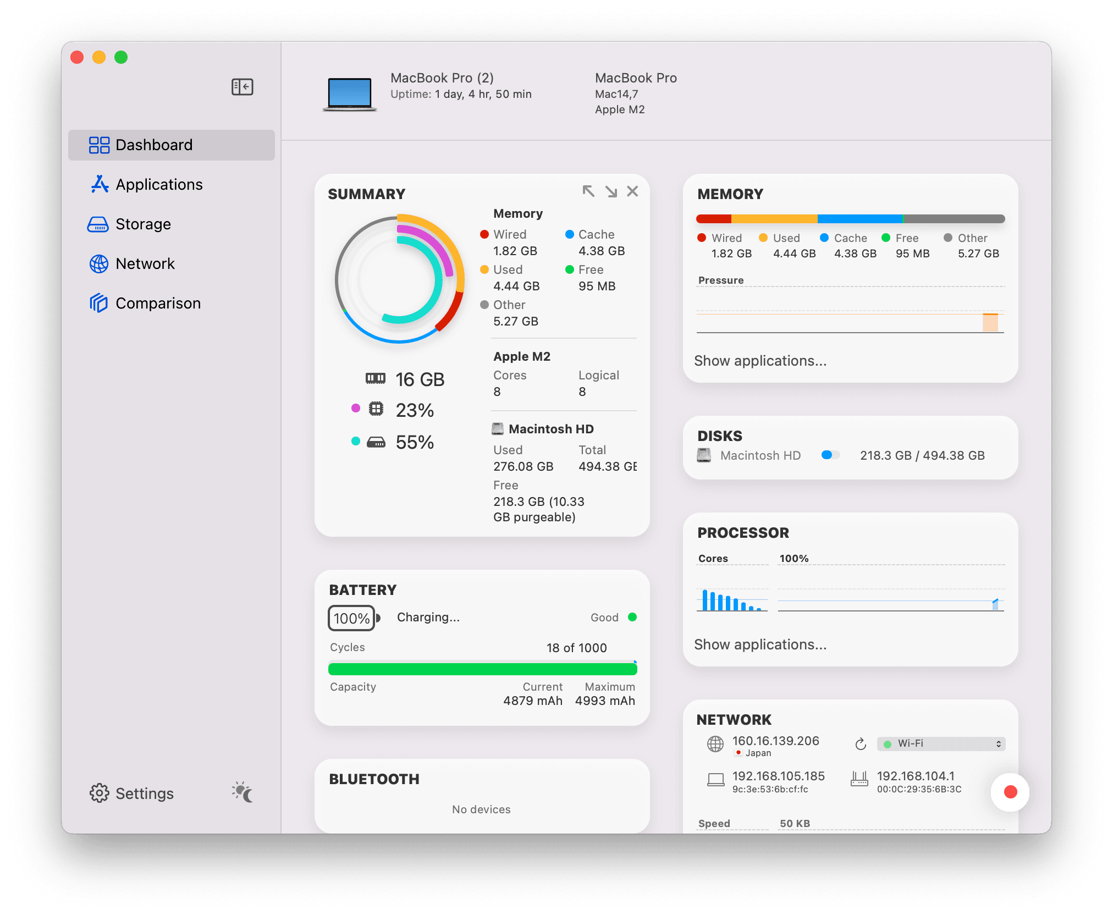Shrink Summary card with up-left arrow
This screenshot has width=1113, height=915.
(x=588, y=191)
